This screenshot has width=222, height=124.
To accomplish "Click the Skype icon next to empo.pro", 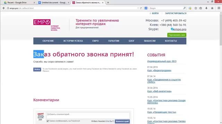I will click(x=172, y=29).
